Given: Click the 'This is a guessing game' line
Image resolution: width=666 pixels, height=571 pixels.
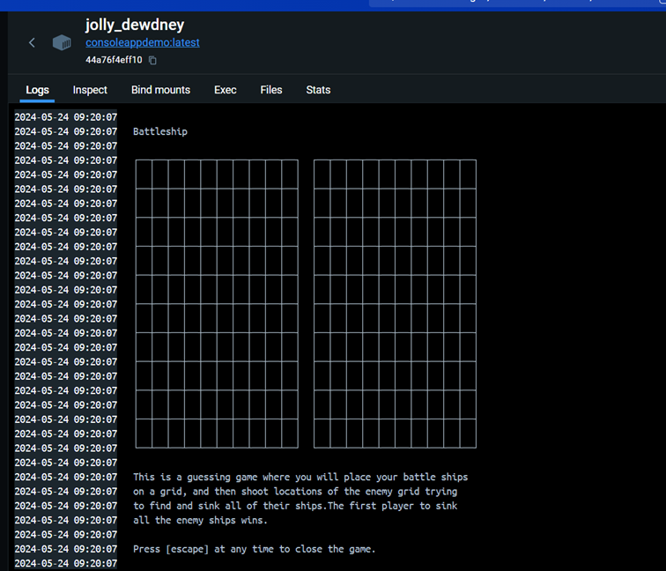Looking at the screenshot, I should [x=300, y=477].
